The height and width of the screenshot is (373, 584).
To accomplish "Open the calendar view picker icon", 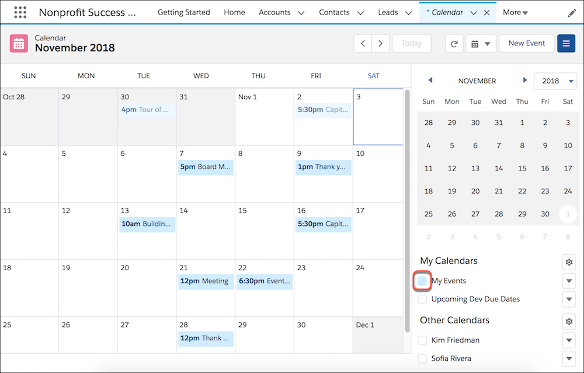I will tap(481, 44).
